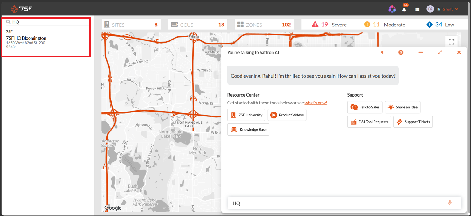Click the Support heading
Viewport: 471px width, 216px height.
(x=355, y=95)
